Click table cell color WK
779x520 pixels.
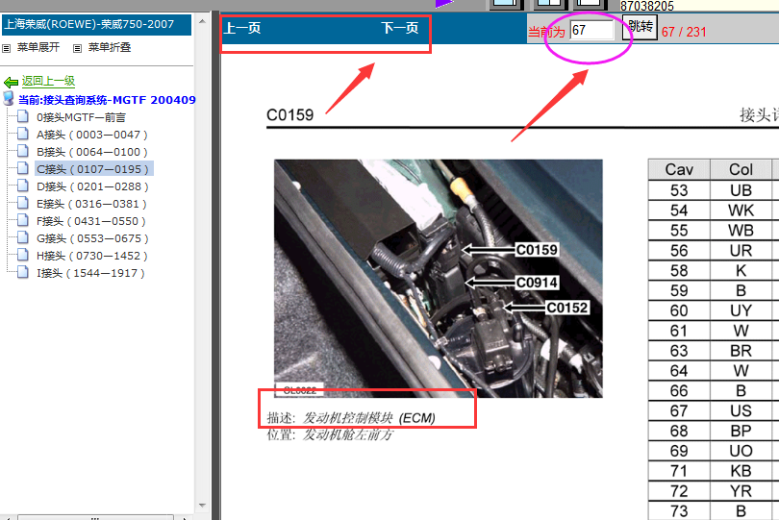click(x=741, y=210)
